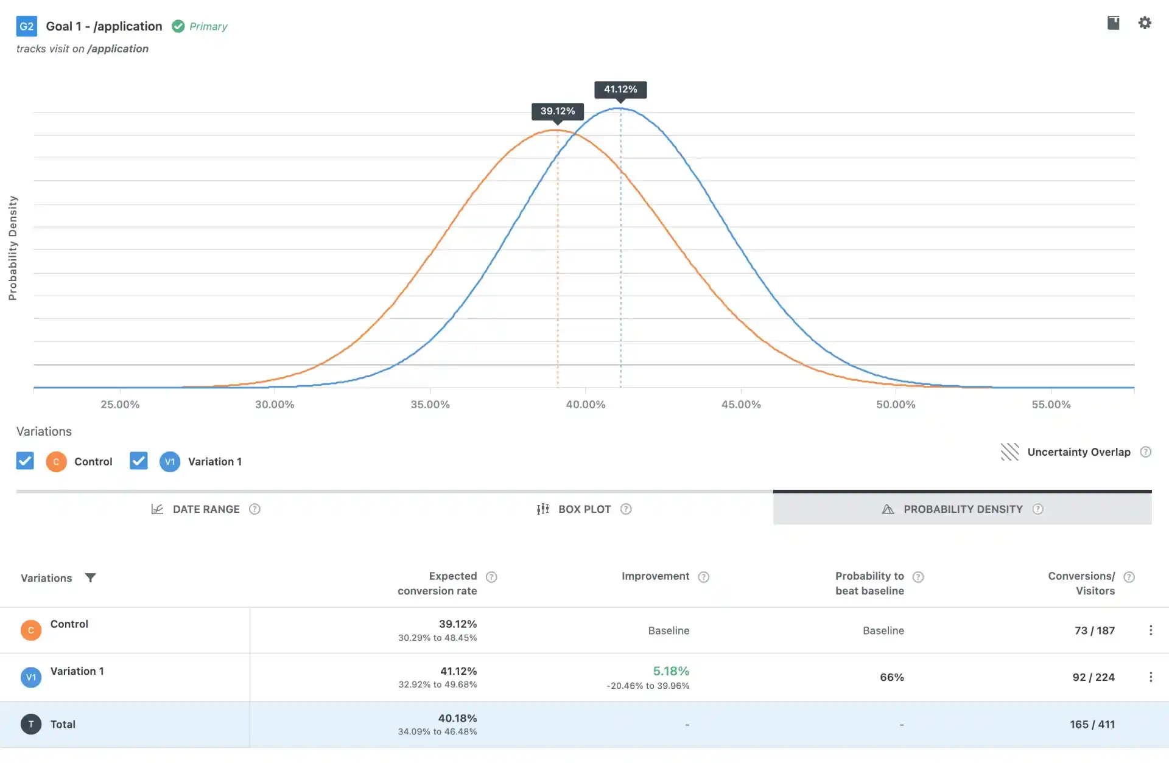Click help icon beside Probability to beat baseline

918,577
